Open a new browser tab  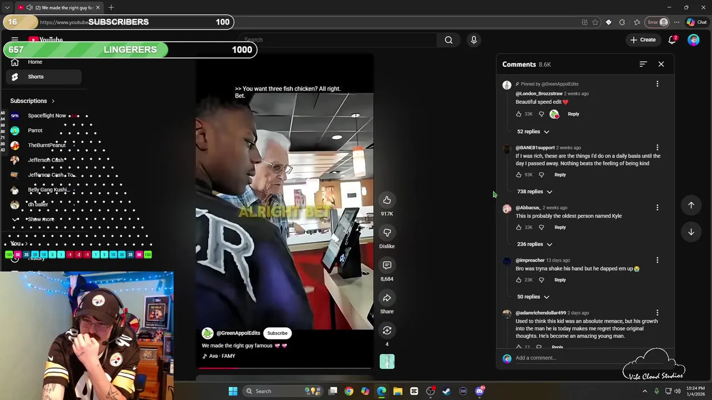click(x=111, y=8)
